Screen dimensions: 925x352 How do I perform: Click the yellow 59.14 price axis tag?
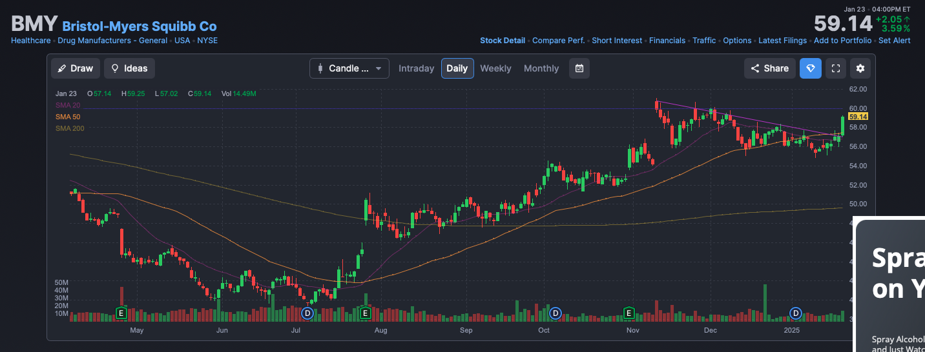[x=858, y=117]
